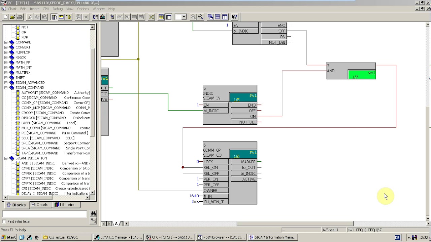The image size is (431, 242).
Task: Open the CPU menu
Action: click(46, 9)
